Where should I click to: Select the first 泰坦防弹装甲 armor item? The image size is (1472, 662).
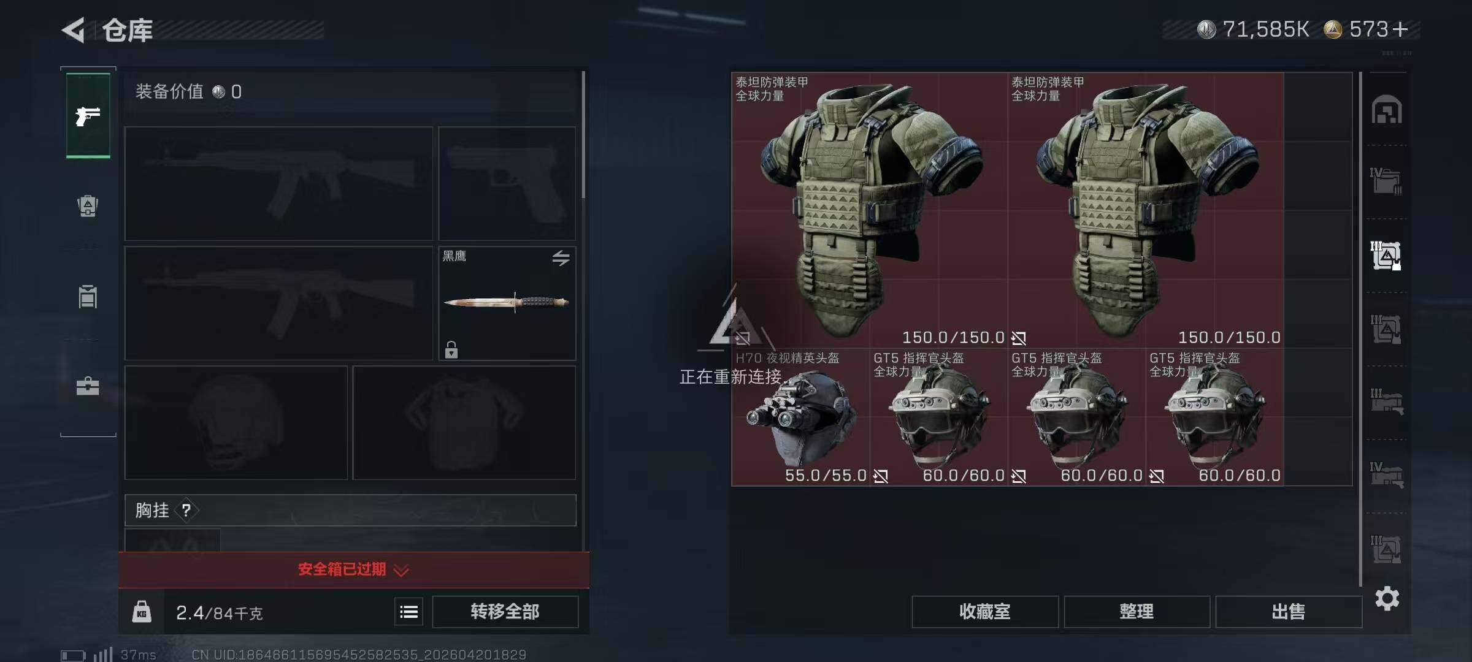[870, 210]
